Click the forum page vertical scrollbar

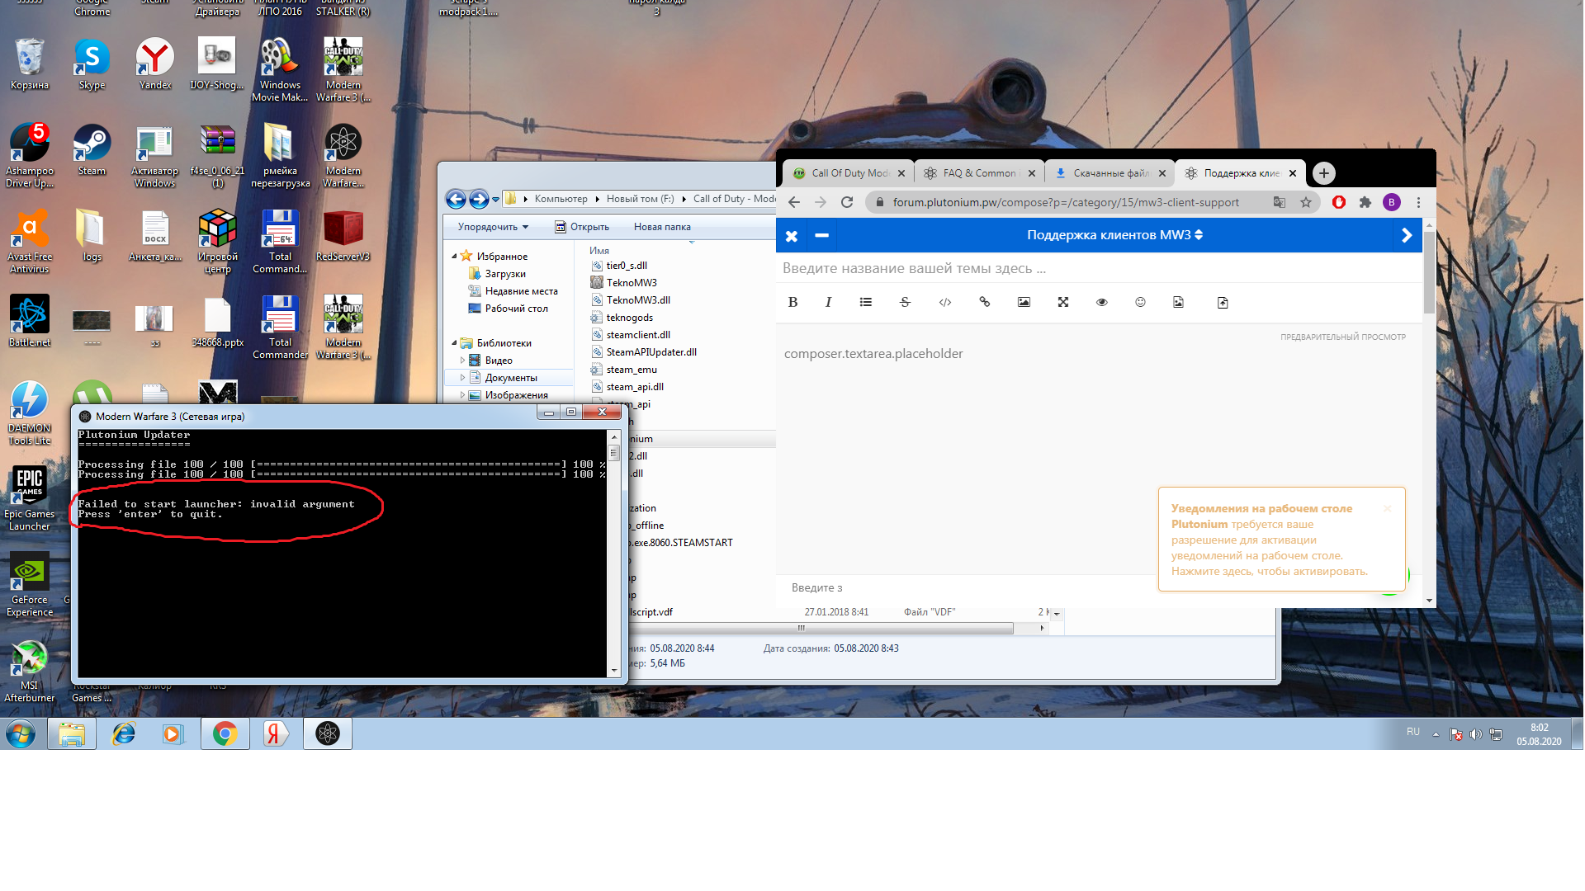[x=1429, y=412]
